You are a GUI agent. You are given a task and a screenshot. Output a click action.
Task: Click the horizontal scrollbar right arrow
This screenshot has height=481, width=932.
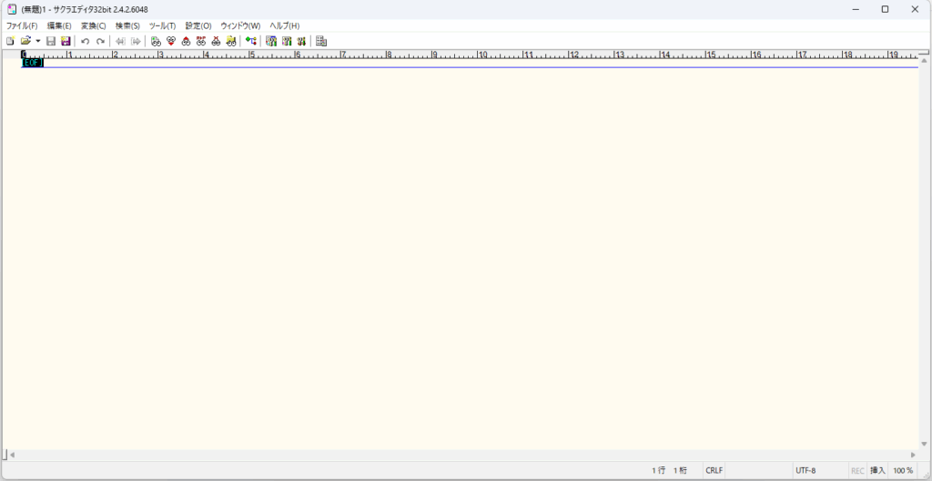click(913, 454)
